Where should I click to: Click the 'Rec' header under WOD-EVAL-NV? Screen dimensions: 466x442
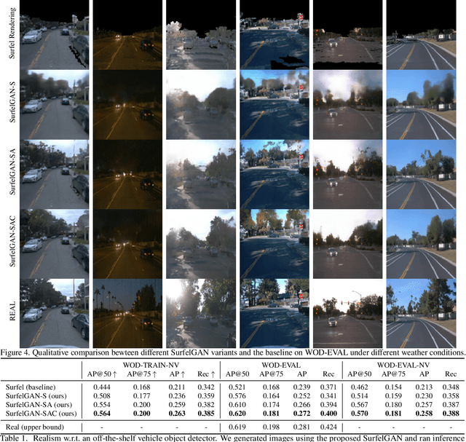451,374
